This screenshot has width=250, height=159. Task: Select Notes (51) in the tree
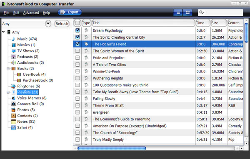(x=26, y=122)
